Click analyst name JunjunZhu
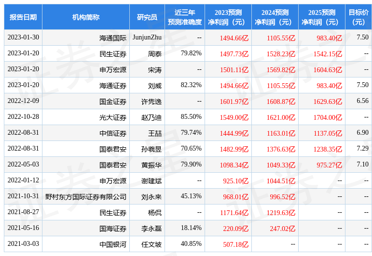372x256 pixels. [147, 38]
